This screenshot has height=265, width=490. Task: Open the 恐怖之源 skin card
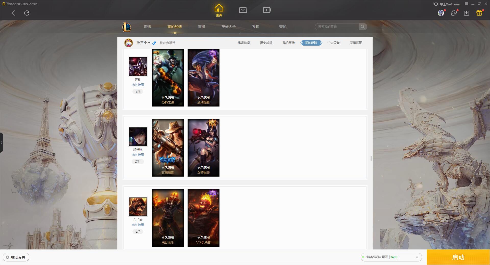click(x=168, y=78)
